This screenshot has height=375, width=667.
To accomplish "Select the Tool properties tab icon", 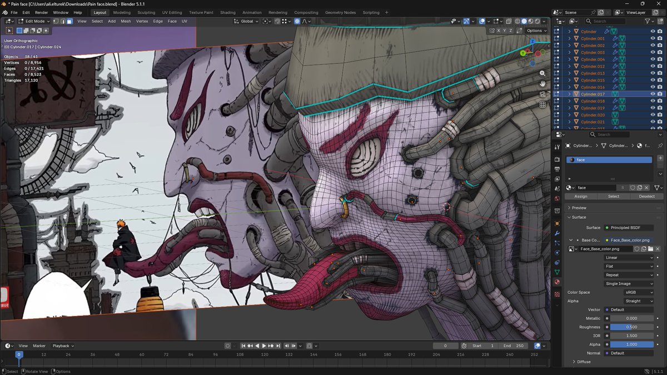I will (x=558, y=147).
